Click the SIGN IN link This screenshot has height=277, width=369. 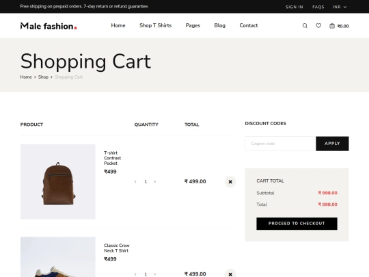pyautogui.click(x=295, y=7)
